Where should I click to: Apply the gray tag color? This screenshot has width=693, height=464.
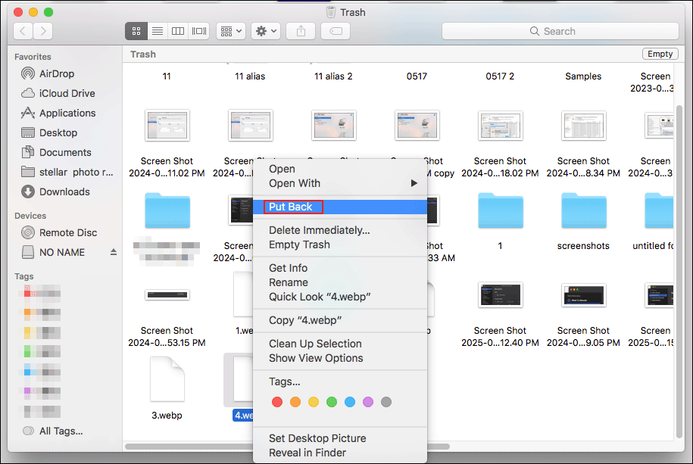pos(386,402)
